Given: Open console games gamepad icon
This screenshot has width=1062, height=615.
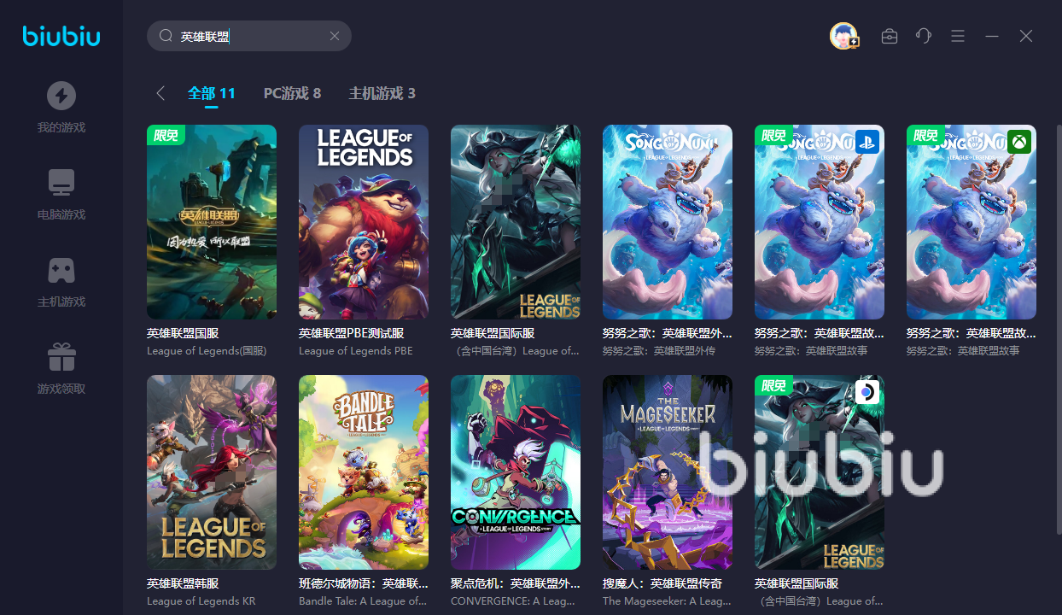Looking at the screenshot, I should point(61,270).
